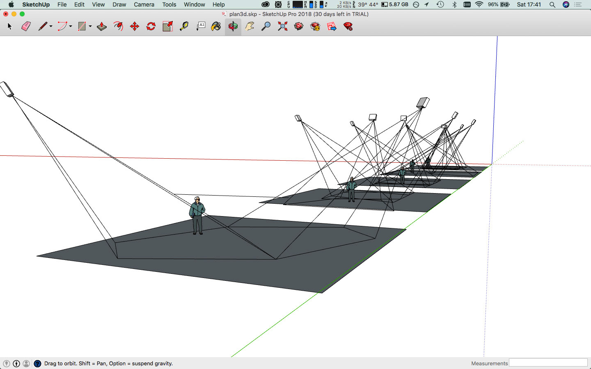This screenshot has width=591, height=369.
Task: Expand the Shape tool dropdown arrow
Action: click(90, 27)
